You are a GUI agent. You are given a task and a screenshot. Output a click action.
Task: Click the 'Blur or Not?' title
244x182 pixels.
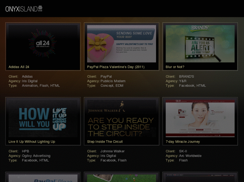175,67
